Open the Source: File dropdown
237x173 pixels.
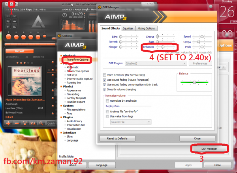tap(131, 122)
